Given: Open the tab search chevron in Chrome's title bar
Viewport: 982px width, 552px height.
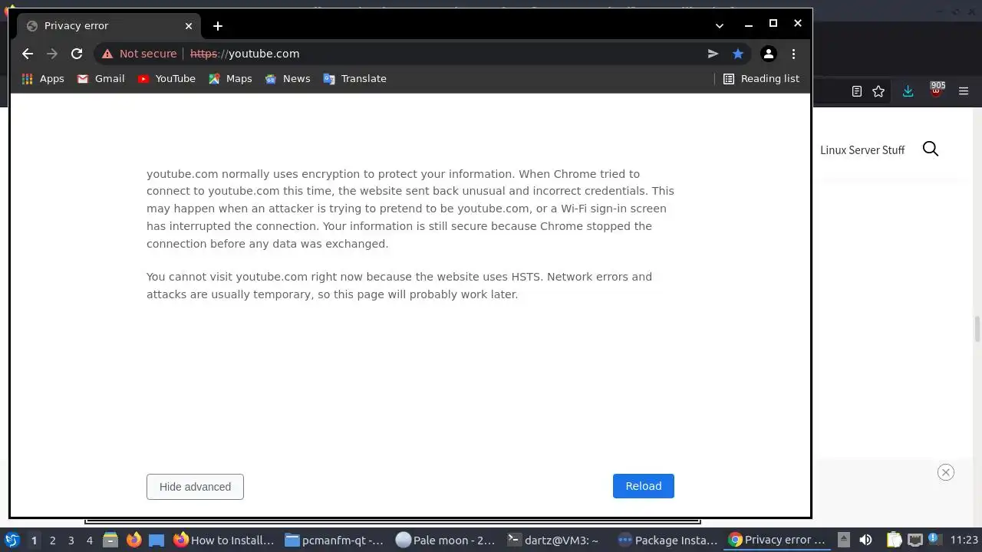Looking at the screenshot, I should (x=720, y=25).
